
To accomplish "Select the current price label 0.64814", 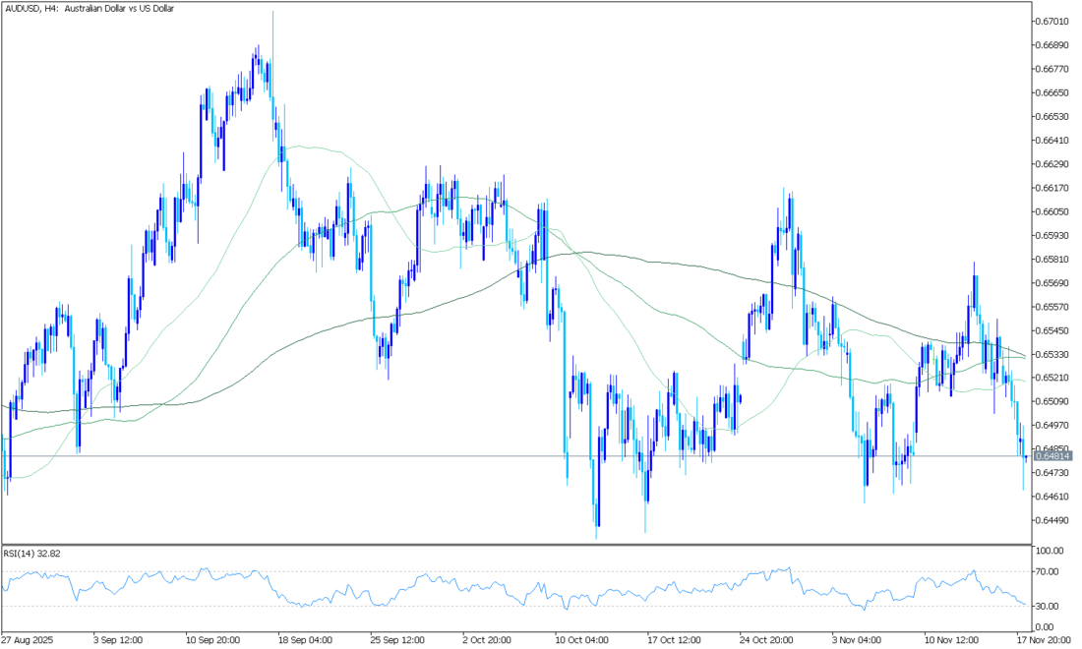I will [1052, 456].
